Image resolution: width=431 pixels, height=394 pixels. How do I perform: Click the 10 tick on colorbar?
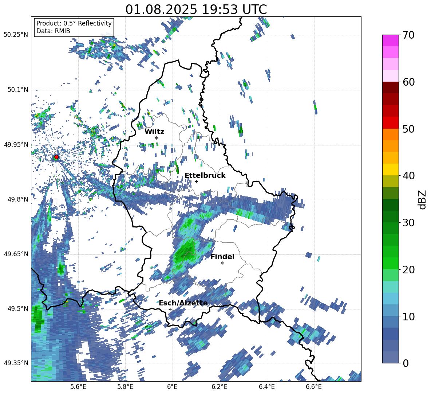click(x=408, y=316)
